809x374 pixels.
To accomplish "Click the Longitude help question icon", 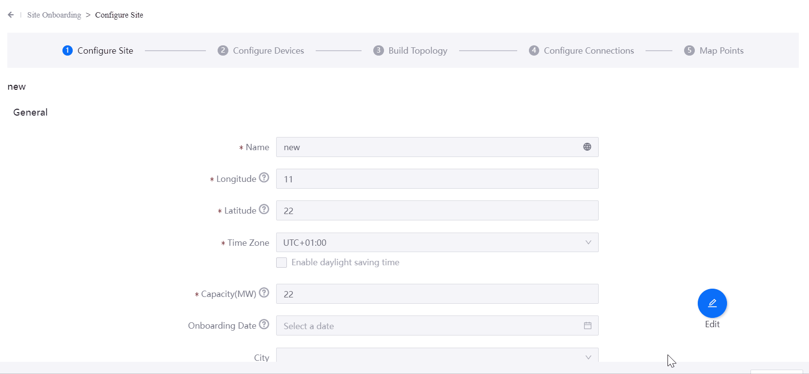I will (x=264, y=177).
